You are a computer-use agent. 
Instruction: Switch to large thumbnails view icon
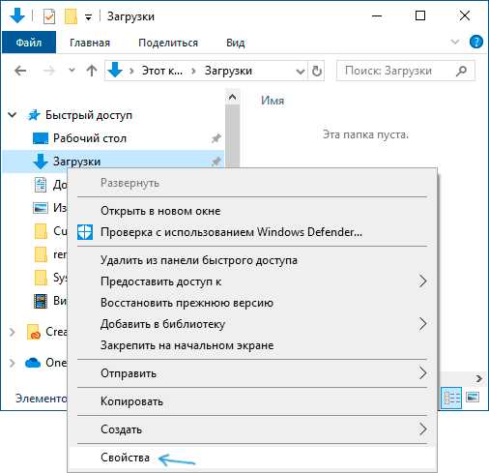pos(473,397)
